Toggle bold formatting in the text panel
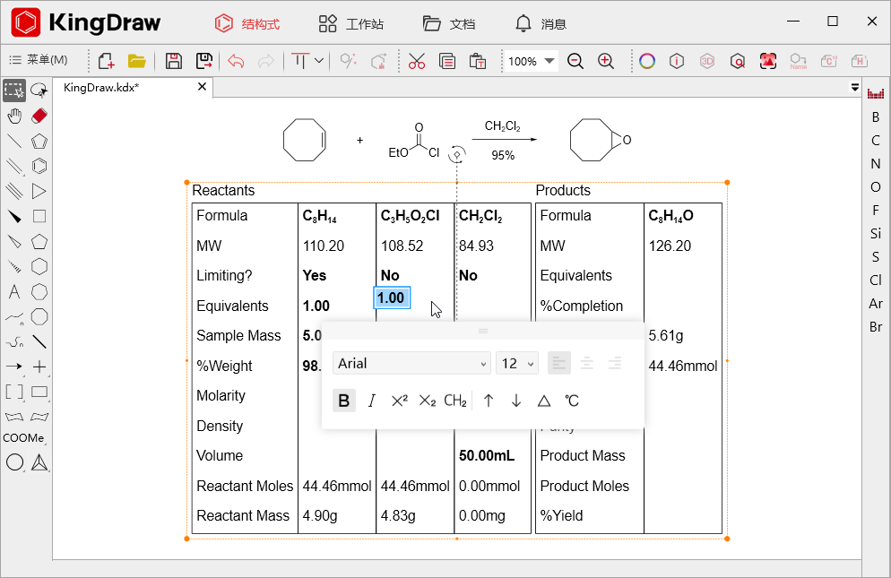 coord(344,401)
